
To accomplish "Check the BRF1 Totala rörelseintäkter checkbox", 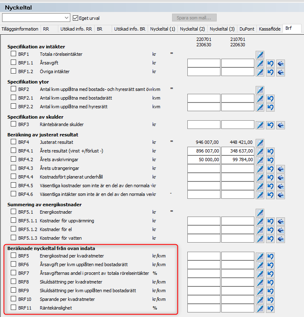I will click(13, 54).
